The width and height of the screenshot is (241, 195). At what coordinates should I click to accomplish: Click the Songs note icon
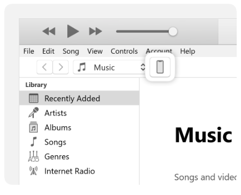[33, 142]
